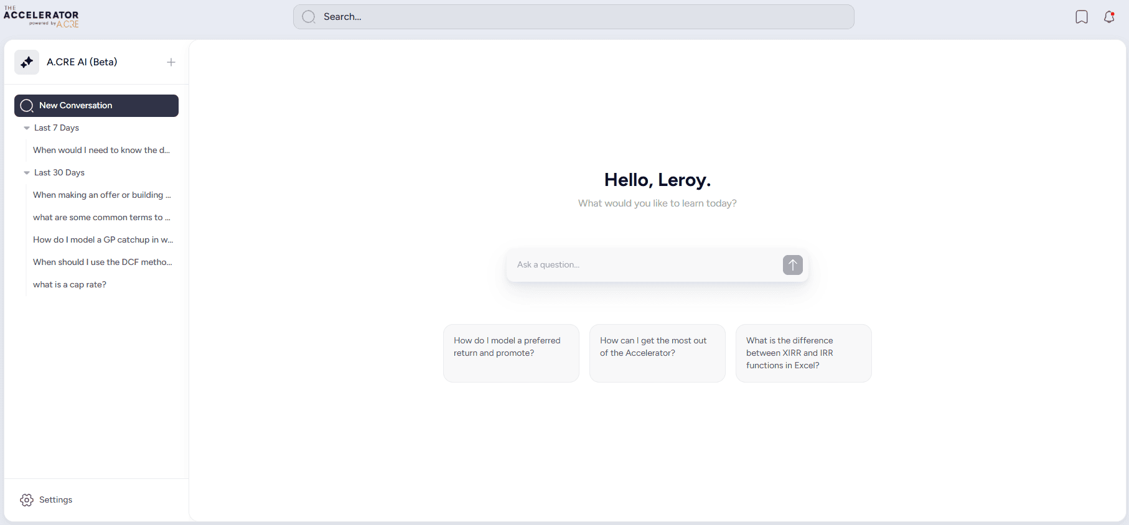The width and height of the screenshot is (1129, 525).
Task: Open the bookmarks icon in header
Action: pyautogui.click(x=1082, y=17)
